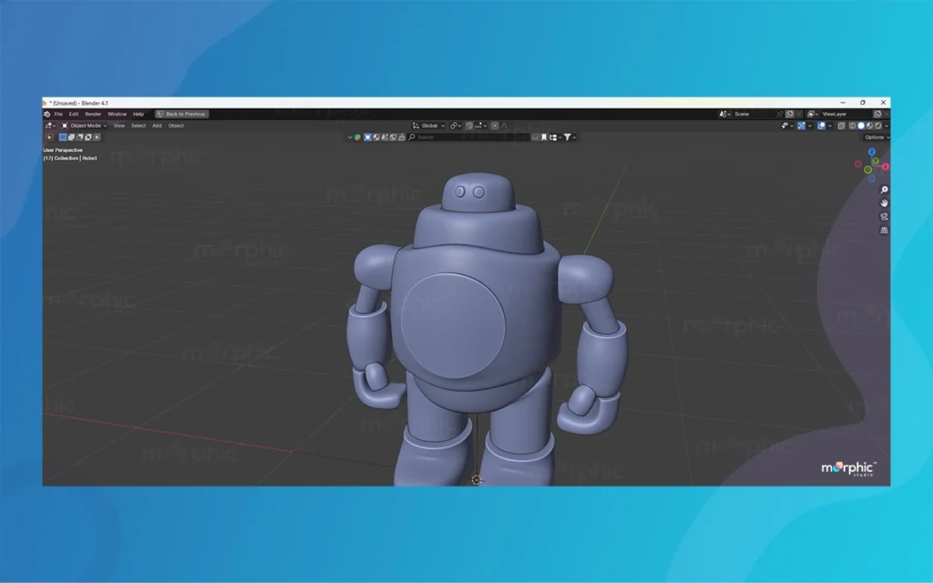933x583 pixels.
Task: Open the Object Mode dropdown
Action: click(x=85, y=126)
